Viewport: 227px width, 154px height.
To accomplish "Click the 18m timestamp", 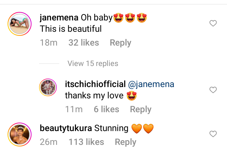I will click(49, 43).
